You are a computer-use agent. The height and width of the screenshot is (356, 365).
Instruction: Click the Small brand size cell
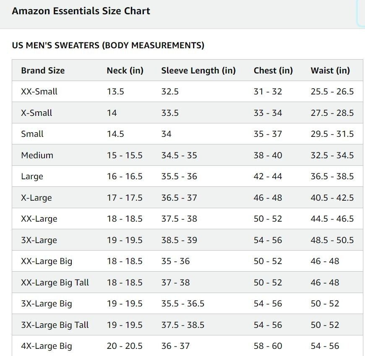point(32,134)
